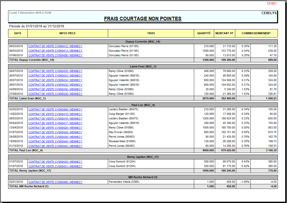This screenshot has width=287, height=203.
Task: Click the CERELYS label top right
Action: click(x=268, y=12)
